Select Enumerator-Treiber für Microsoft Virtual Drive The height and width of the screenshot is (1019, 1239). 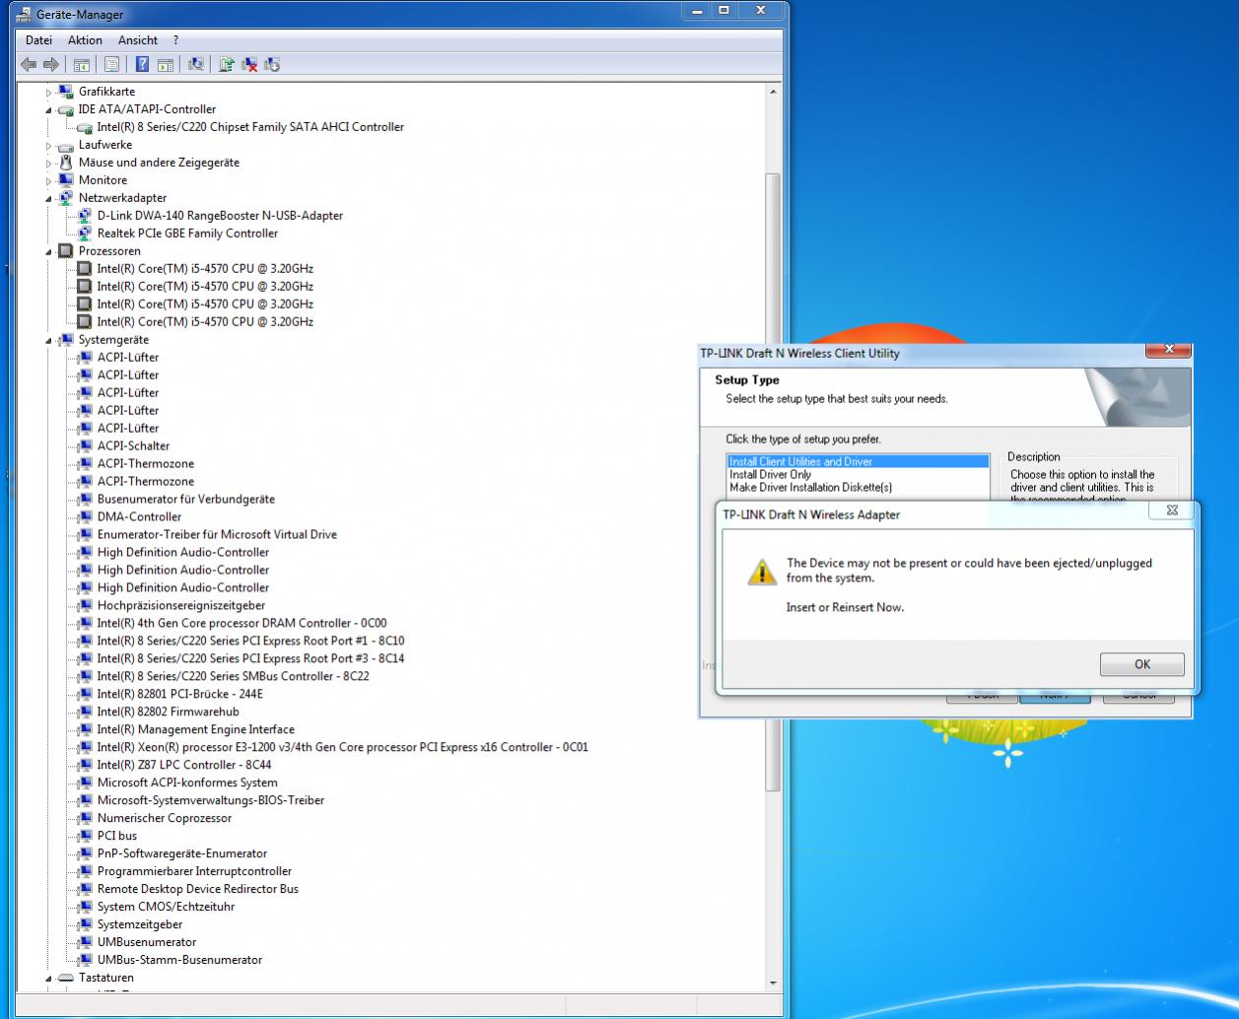pos(217,535)
